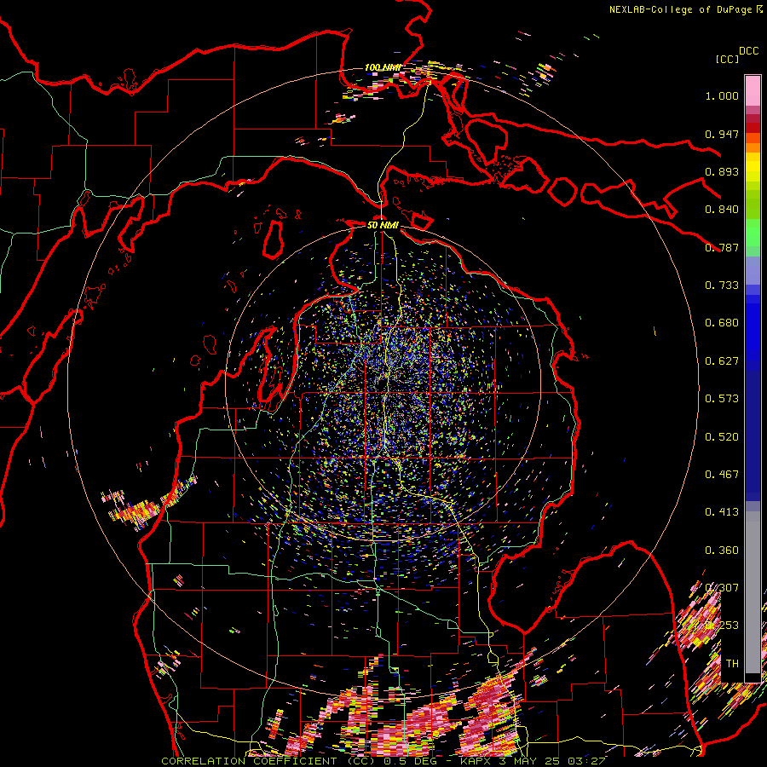This screenshot has width=767, height=767.
Task: Click the 0.253 scale value
Action: pyautogui.click(x=722, y=626)
